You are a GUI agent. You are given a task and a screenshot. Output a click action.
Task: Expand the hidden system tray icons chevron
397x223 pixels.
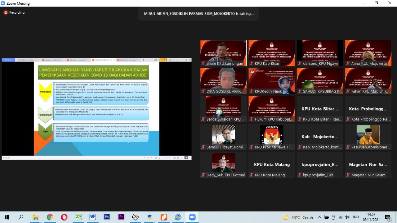319,217
